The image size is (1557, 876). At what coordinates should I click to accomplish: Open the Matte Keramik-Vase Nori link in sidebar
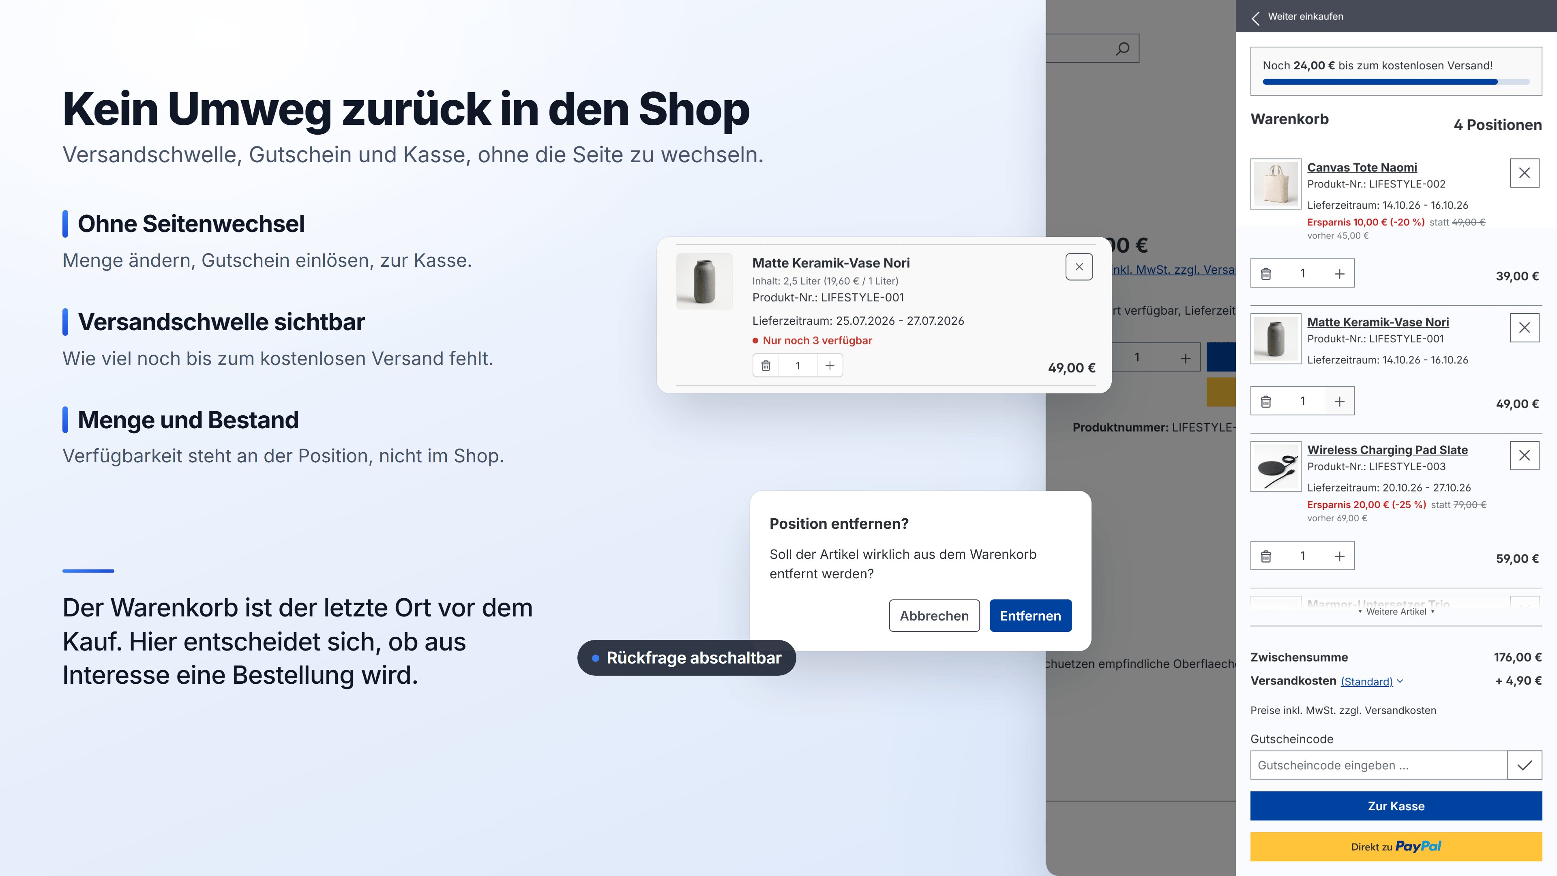1378,322
